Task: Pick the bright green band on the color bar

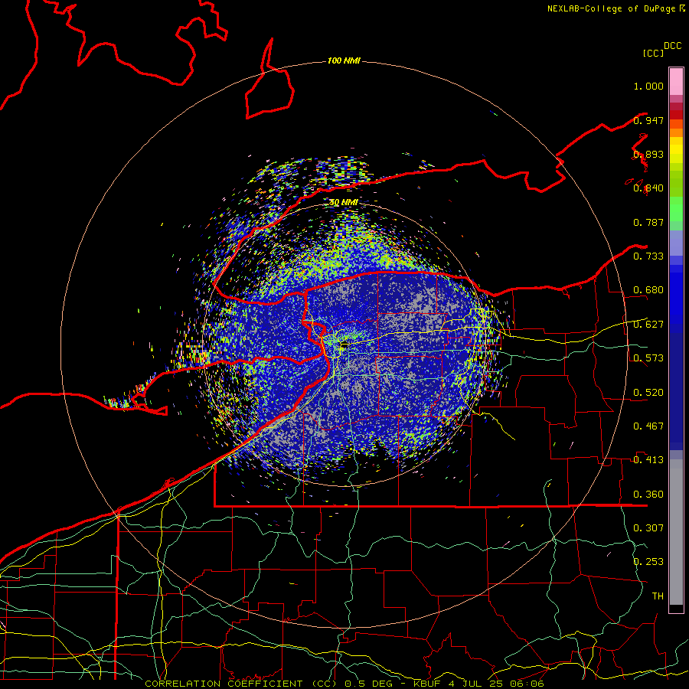Action: (x=676, y=209)
